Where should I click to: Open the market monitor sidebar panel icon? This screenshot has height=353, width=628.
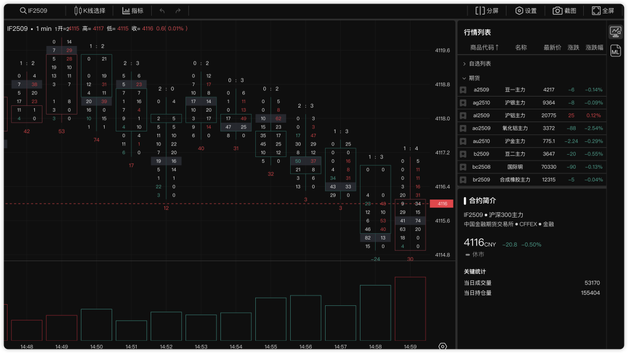tap(615, 32)
